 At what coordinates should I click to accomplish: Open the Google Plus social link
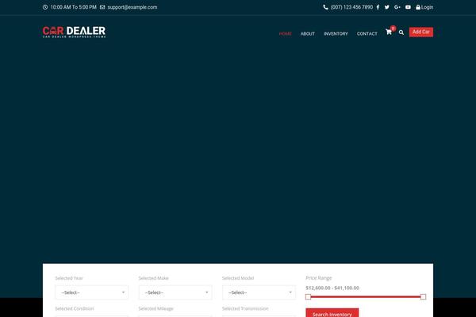pos(397,7)
